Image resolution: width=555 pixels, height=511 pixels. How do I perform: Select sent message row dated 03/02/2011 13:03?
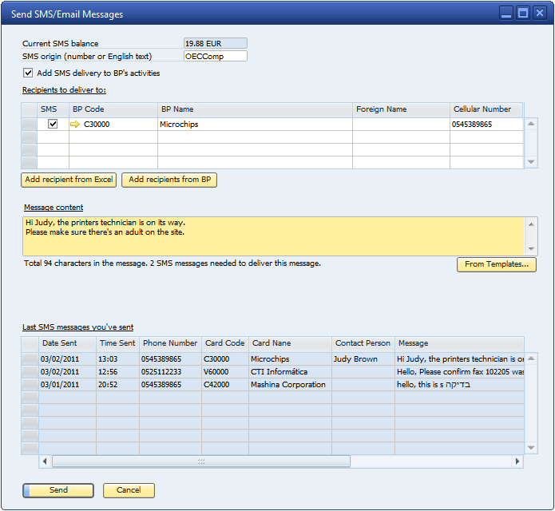click(x=272, y=359)
